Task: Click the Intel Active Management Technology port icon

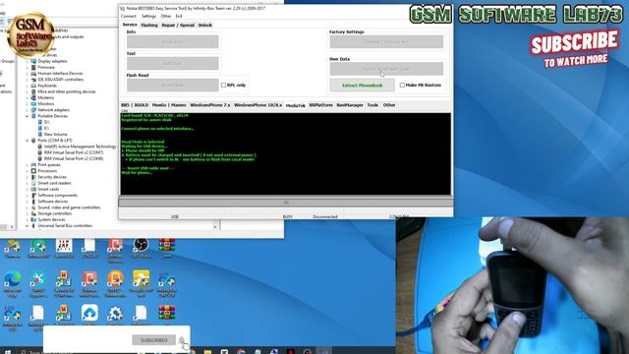Action: tap(40, 147)
